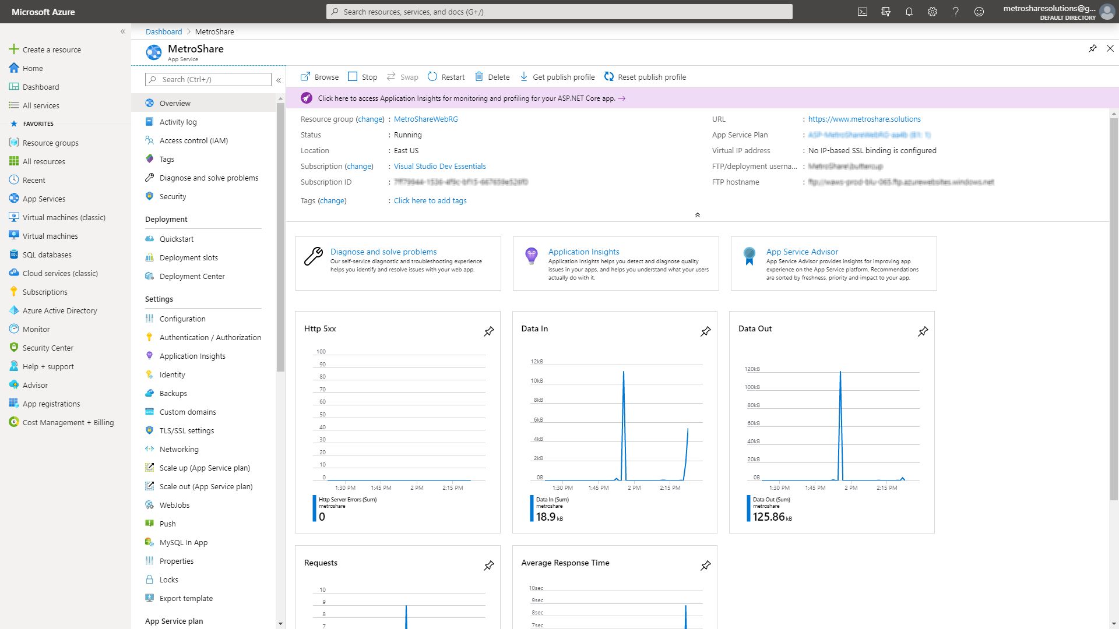The height and width of the screenshot is (629, 1119).
Task: Open the notifications bell
Action: (909, 12)
